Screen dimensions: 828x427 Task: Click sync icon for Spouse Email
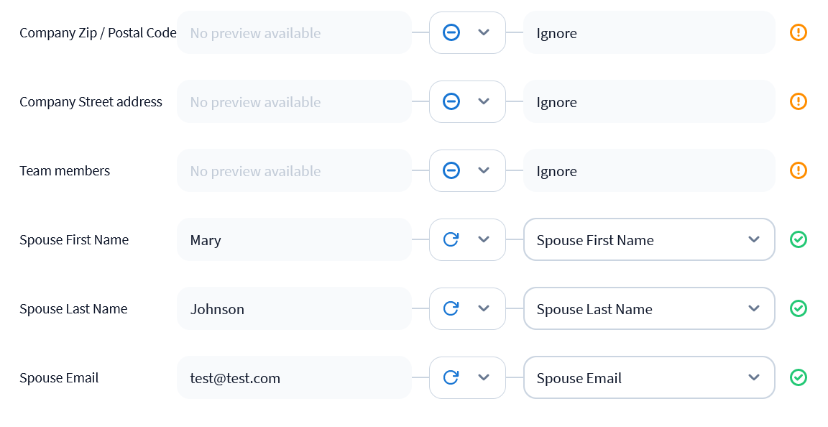(x=451, y=377)
